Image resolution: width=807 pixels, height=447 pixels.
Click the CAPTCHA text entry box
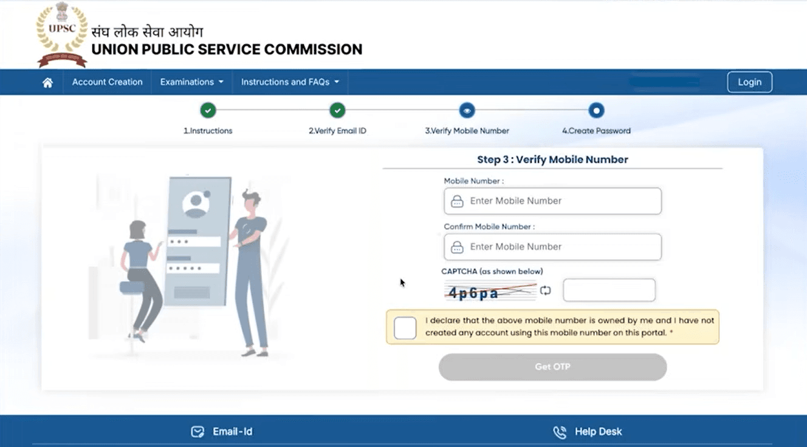(x=608, y=290)
